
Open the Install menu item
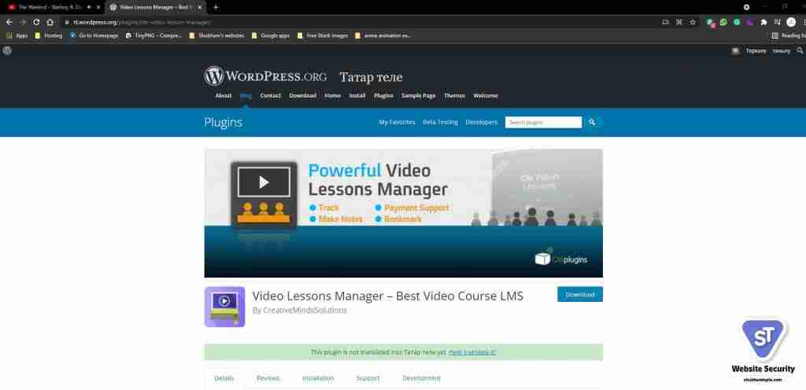[357, 96]
